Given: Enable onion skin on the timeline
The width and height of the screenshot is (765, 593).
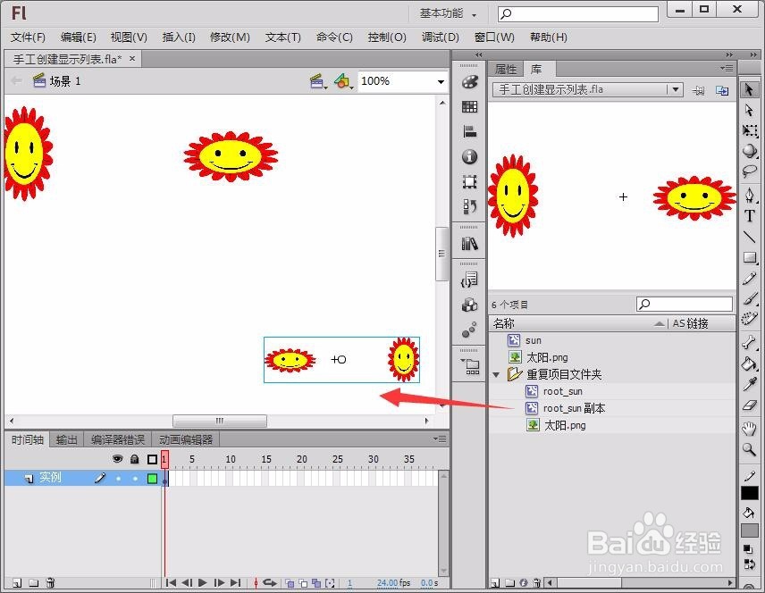Looking at the screenshot, I should click(289, 583).
